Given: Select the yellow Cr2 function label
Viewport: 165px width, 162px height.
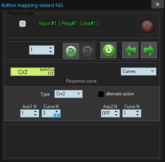Looking at the screenshot, I should pos(33,72).
